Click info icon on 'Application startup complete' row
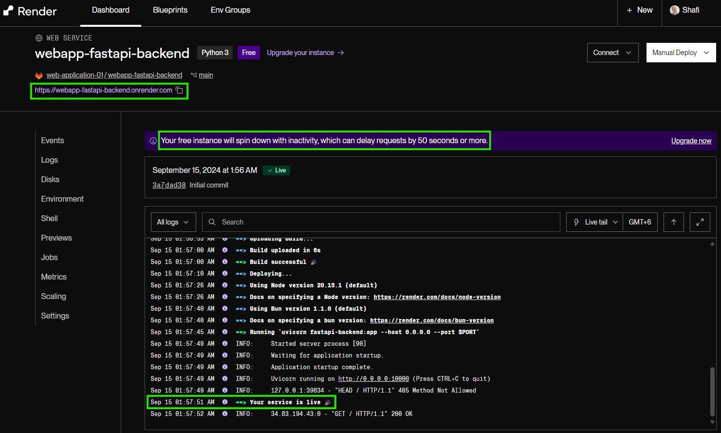 [225, 367]
